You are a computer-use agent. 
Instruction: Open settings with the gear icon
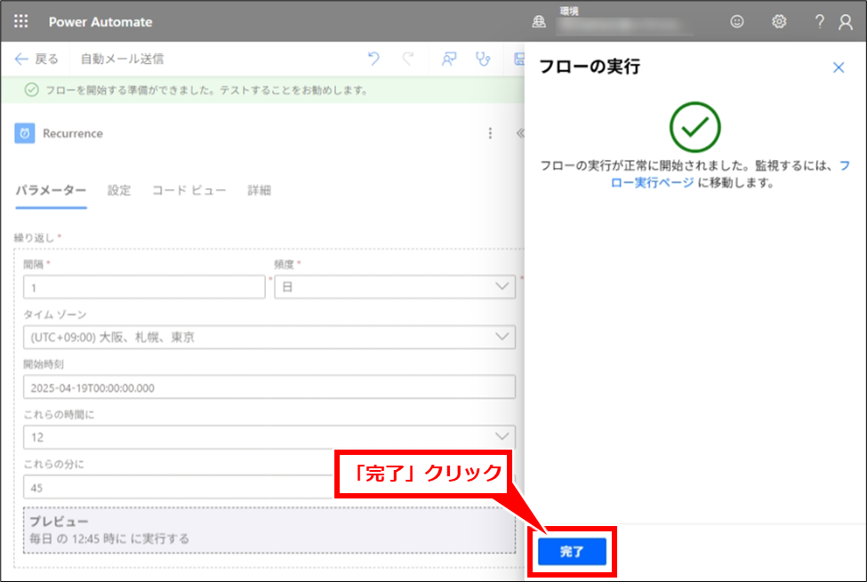pyautogui.click(x=779, y=21)
